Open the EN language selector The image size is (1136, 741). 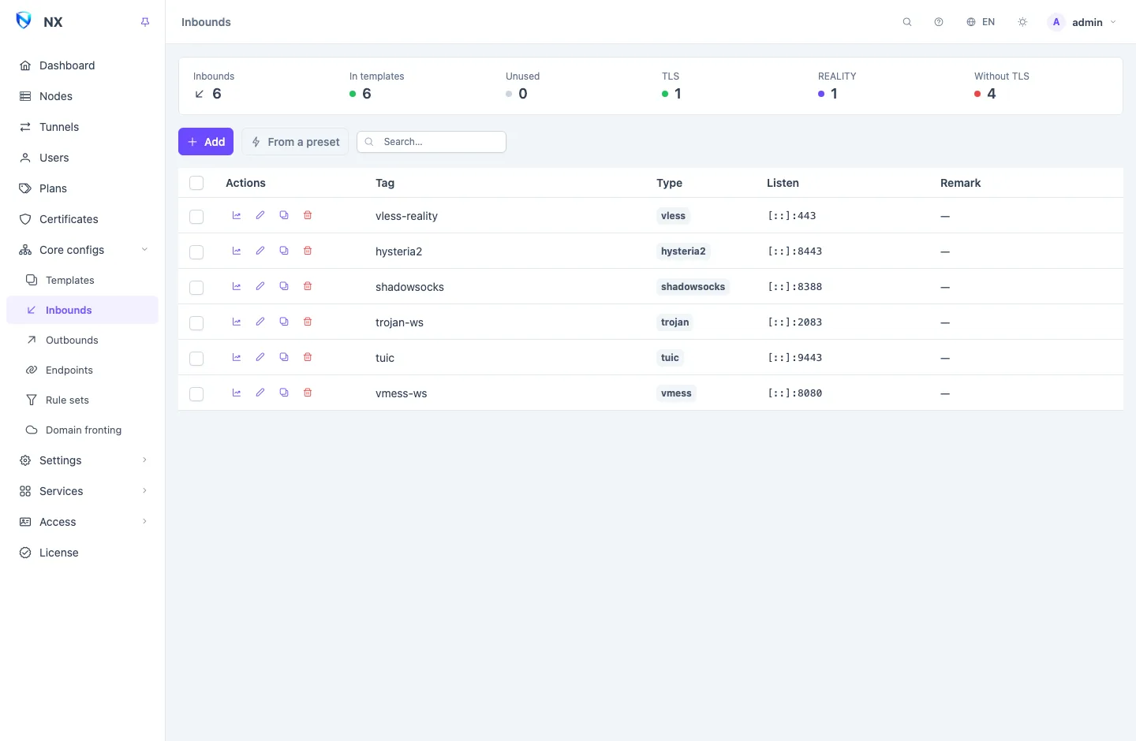coord(981,22)
